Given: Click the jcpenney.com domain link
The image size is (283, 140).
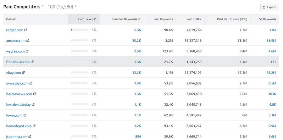Looking at the screenshot, I should [x=16, y=137].
